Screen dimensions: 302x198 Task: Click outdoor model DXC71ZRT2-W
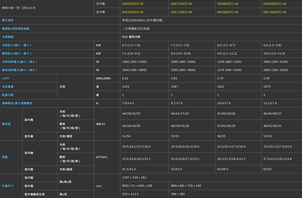[x=181, y=12]
